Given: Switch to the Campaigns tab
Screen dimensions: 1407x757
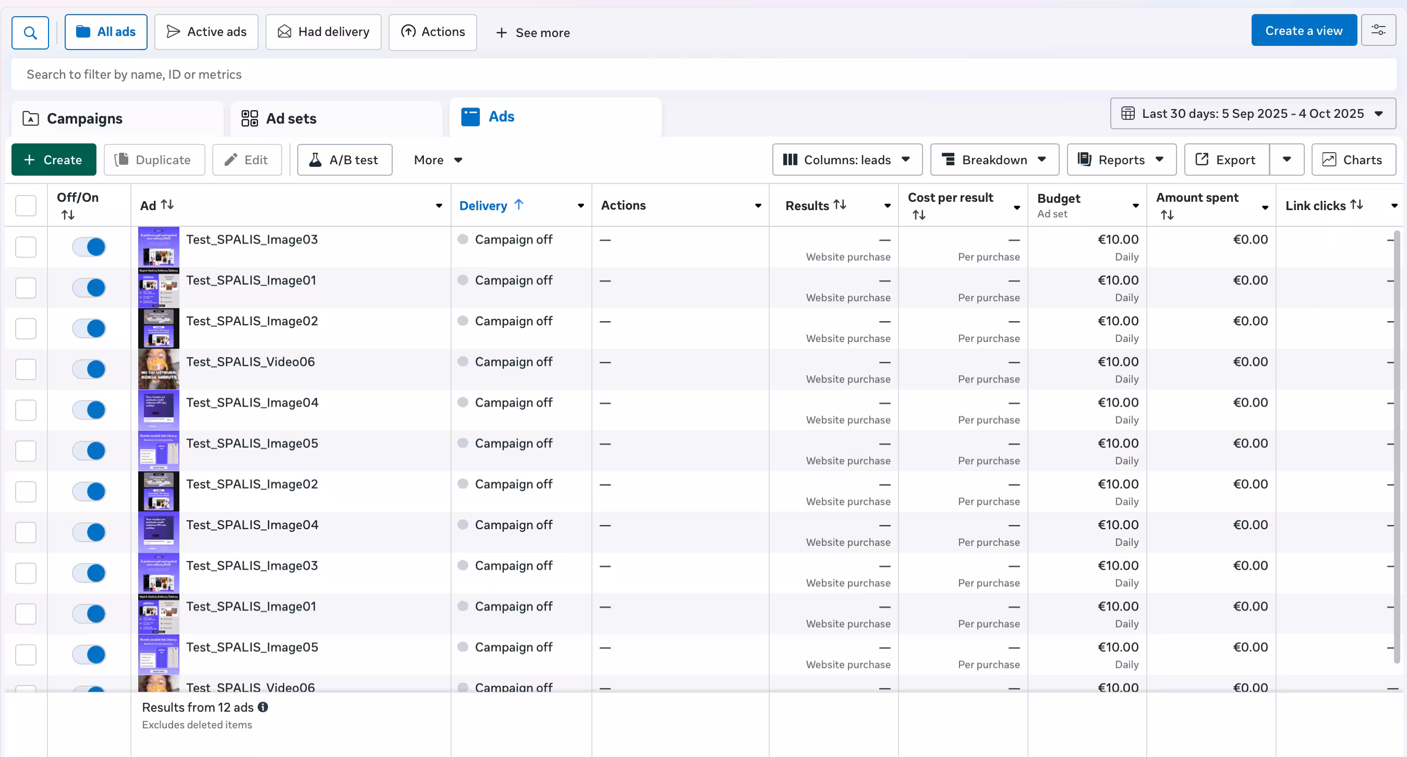Looking at the screenshot, I should (x=84, y=118).
